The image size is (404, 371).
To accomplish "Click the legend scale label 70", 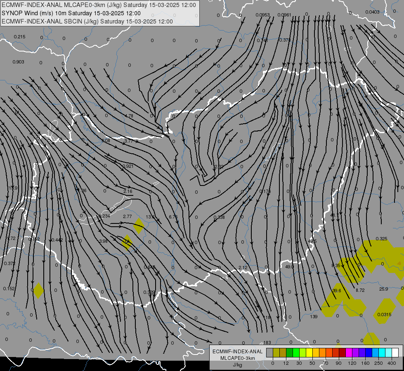I will click(x=326, y=363).
